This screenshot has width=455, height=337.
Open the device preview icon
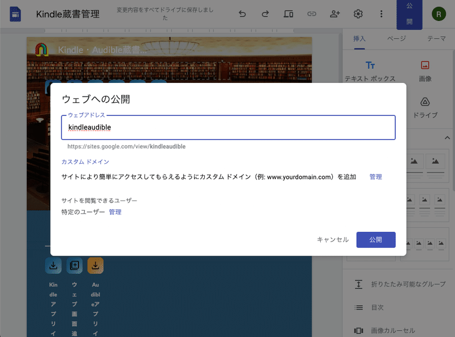coord(288,14)
